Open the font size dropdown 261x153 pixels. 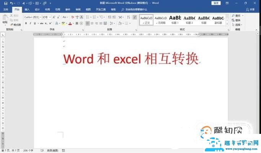(x=50, y=17)
